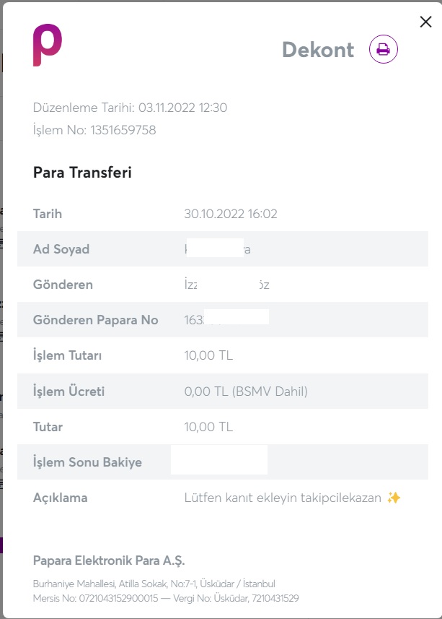Select the Düzenleme Tarihi line
Screen dimensions: 442x619
tap(131, 108)
